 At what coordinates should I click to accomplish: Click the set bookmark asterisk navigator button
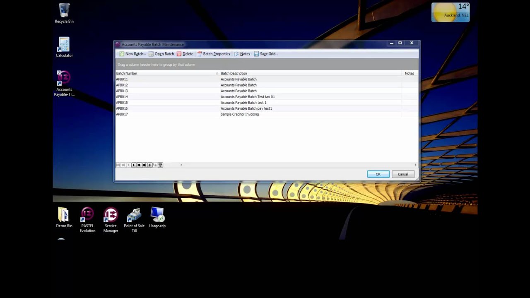click(x=150, y=165)
